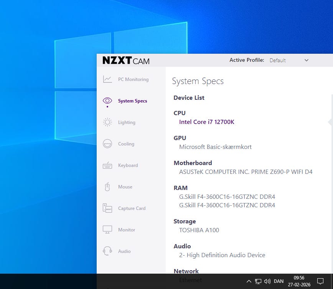Show hidden system tray icons
The width and height of the screenshot is (333, 289).
coord(249,281)
